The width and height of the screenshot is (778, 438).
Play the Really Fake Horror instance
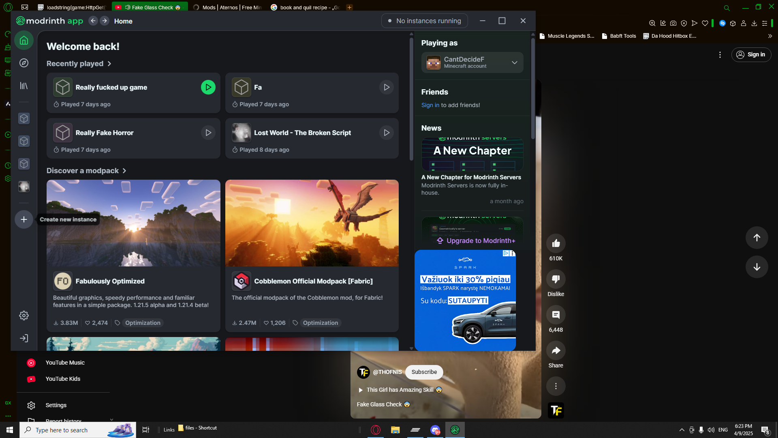tap(208, 133)
